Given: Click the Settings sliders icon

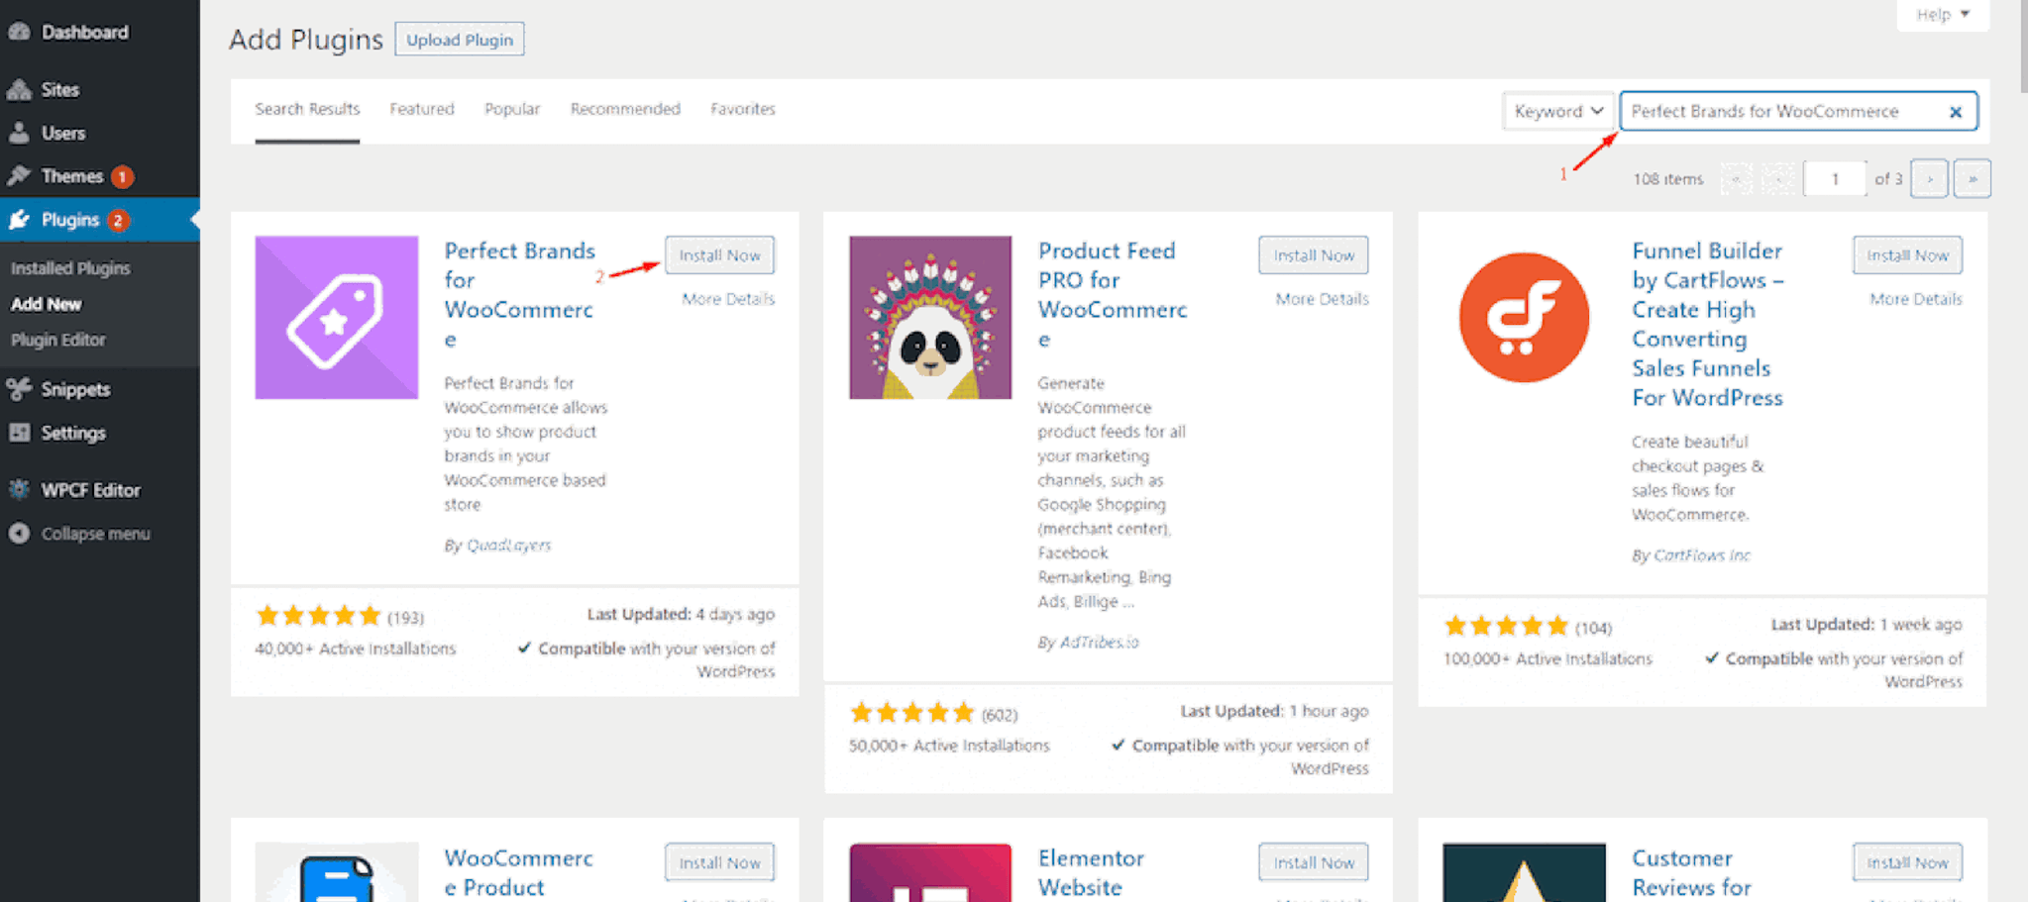Looking at the screenshot, I should [19, 433].
